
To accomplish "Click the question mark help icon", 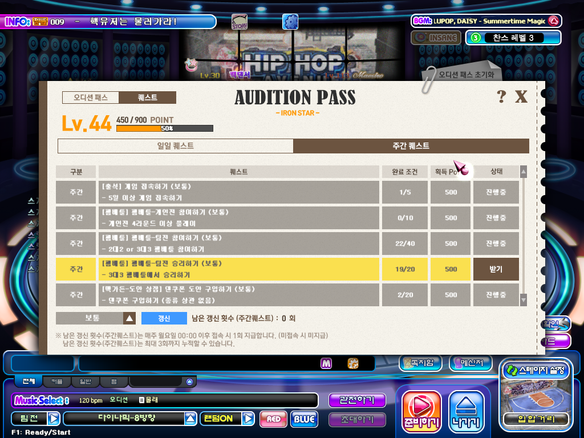I will pos(502,96).
